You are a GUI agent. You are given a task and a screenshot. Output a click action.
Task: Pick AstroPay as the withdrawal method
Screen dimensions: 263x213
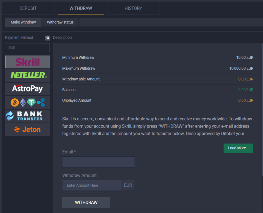(27, 89)
